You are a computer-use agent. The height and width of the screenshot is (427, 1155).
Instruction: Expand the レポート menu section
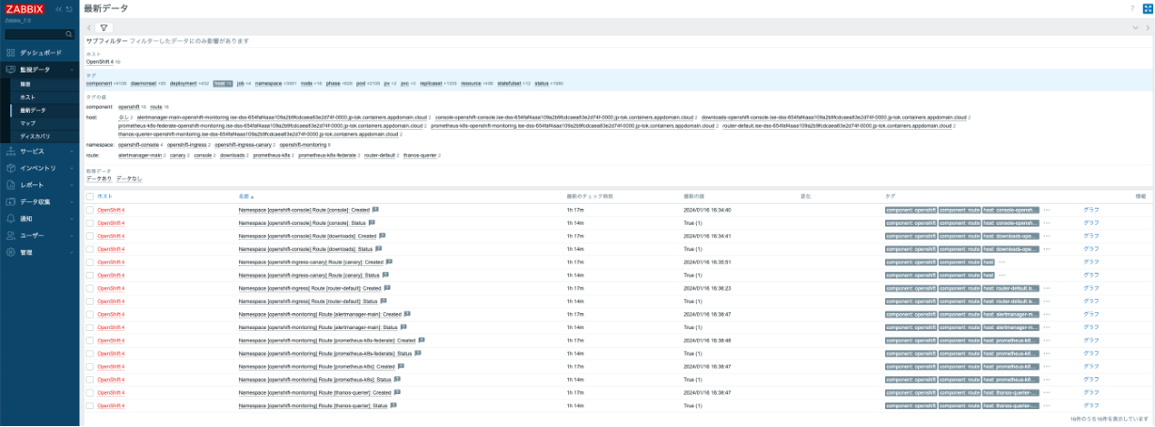click(40, 184)
